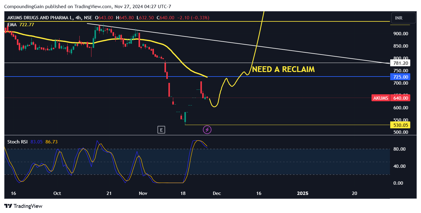
Task: Click the −2.10 (−0.33%) change value
Action: click(x=193, y=18)
